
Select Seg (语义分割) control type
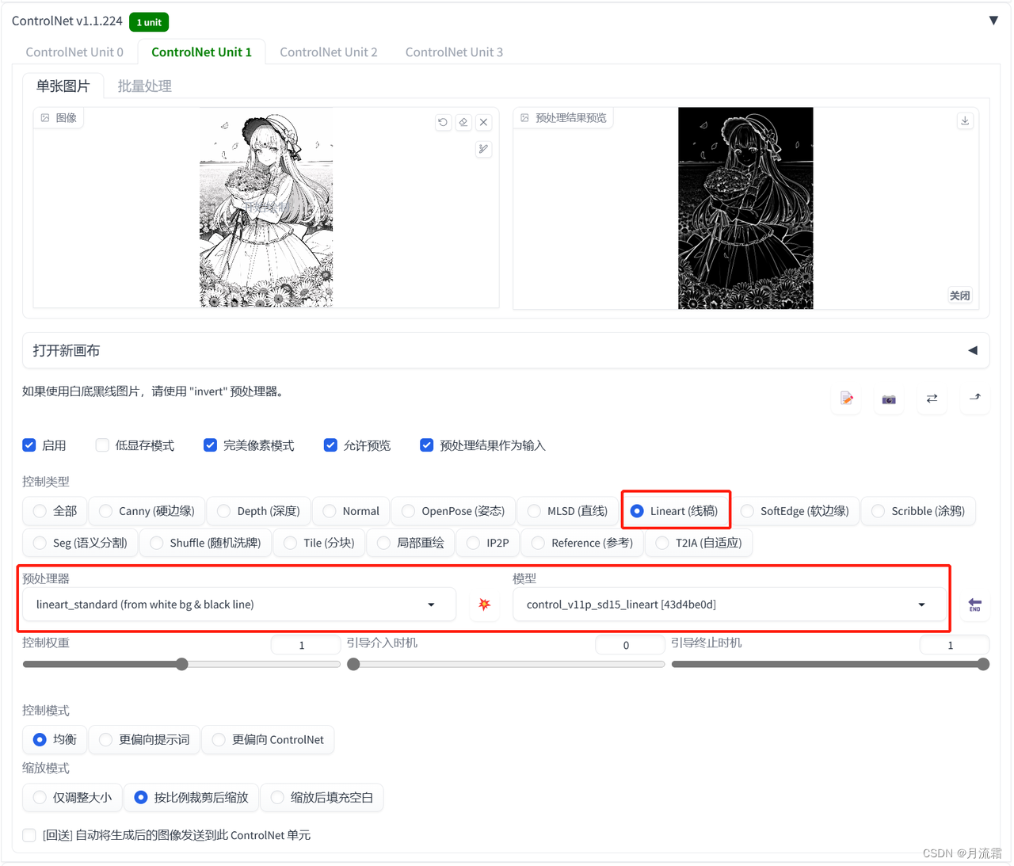click(x=80, y=543)
